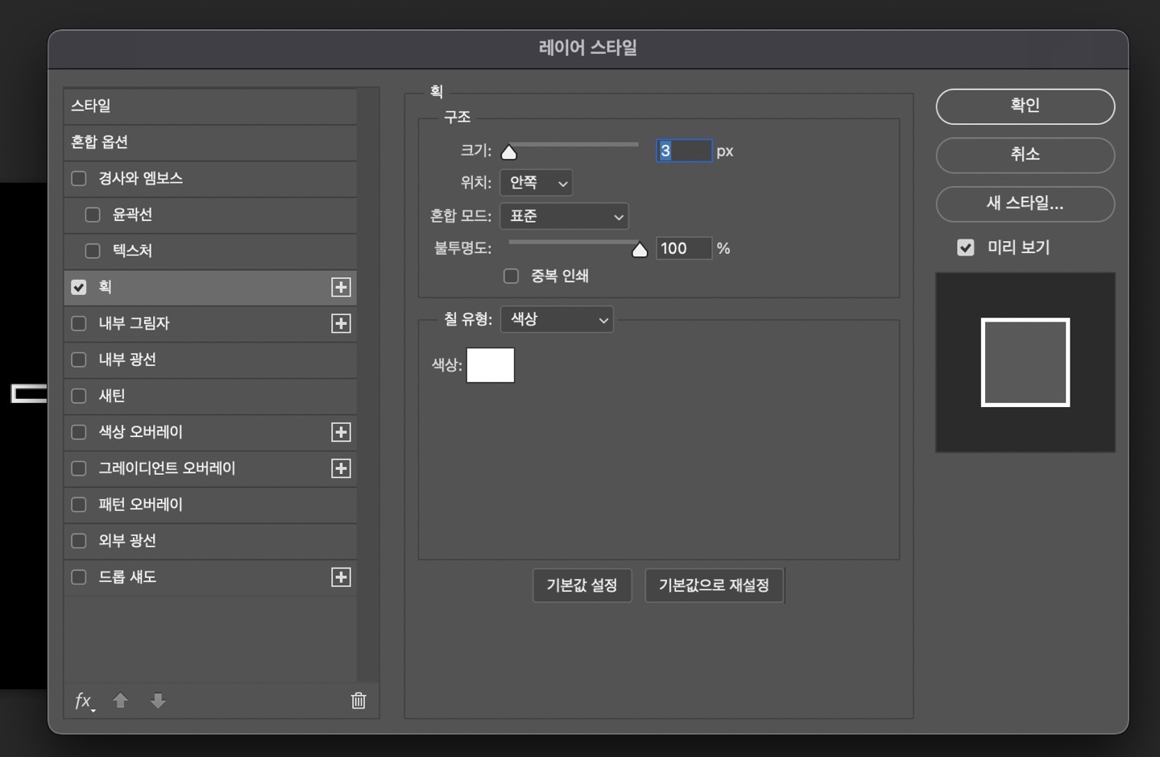The image size is (1160, 757).
Task: Click the trash delete effect icon
Action: (x=358, y=701)
